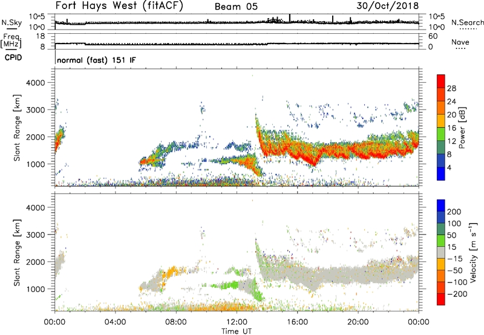Click the '-50' Velocity color bar label
This screenshot has width=484, height=335.
pyautogui.click(x=455, y=270)
